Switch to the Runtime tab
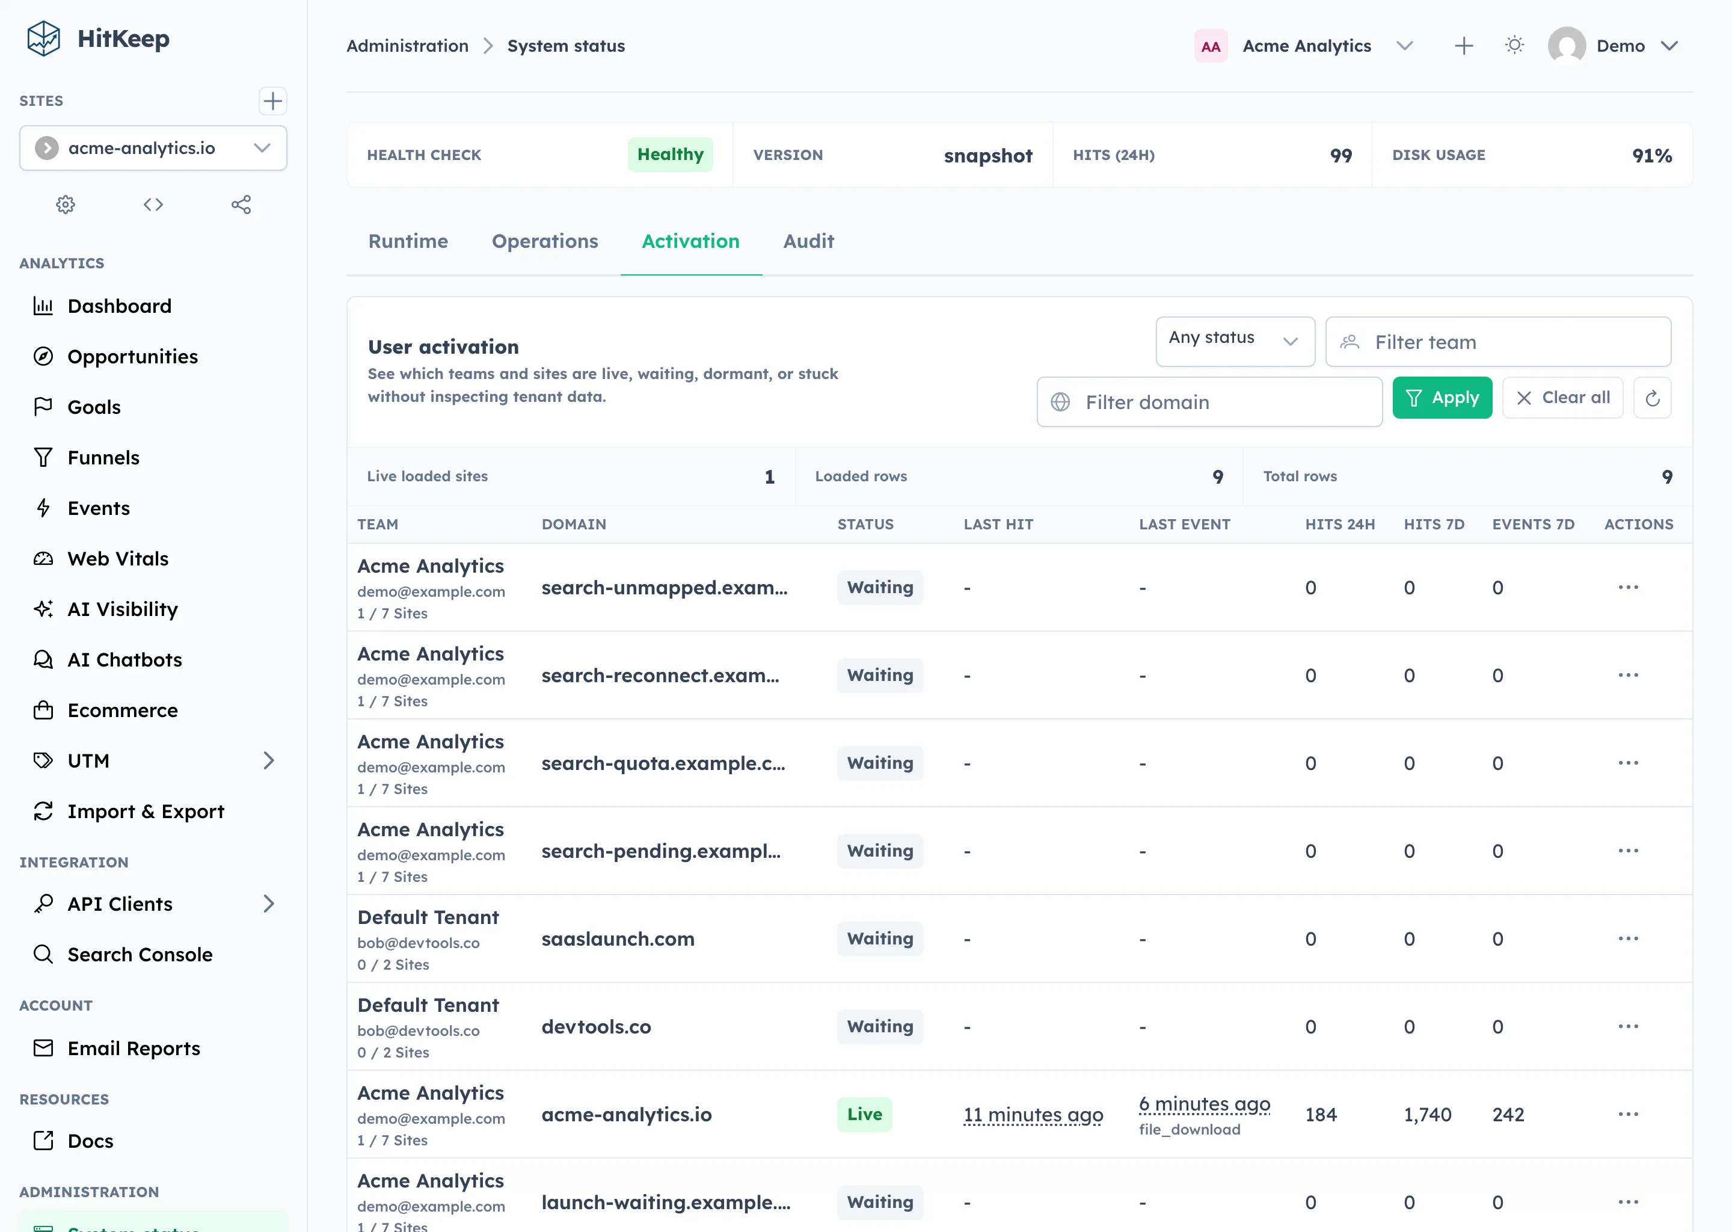 [408, 241]
